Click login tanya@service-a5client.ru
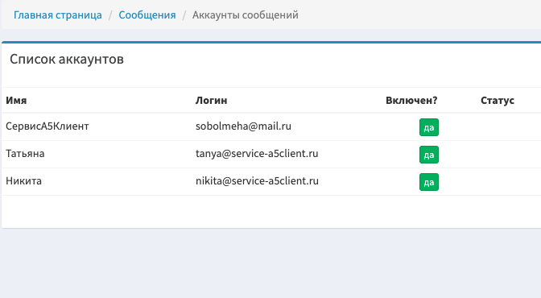This screenshot has width=541, height=298. point(257,154)
